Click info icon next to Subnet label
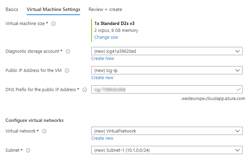The image size is (251, 163). point(28,150)
